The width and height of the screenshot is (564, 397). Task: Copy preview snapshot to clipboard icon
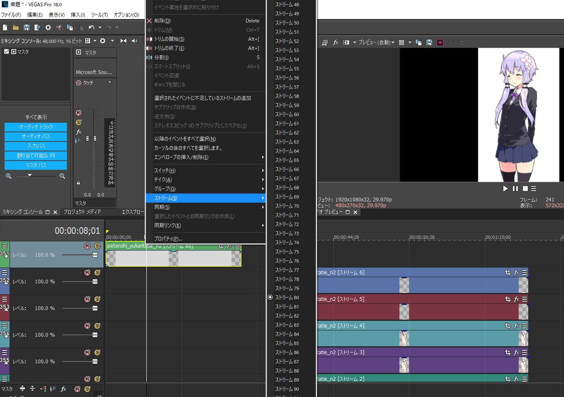[x=418, y=42]
